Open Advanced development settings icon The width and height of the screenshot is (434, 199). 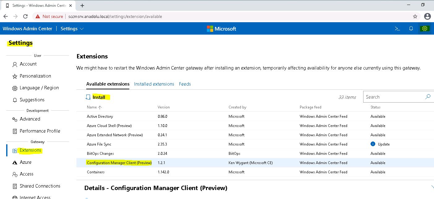[x=15, y=119]
